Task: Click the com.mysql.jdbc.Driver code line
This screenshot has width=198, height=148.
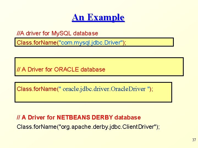Action: (71, 43)
